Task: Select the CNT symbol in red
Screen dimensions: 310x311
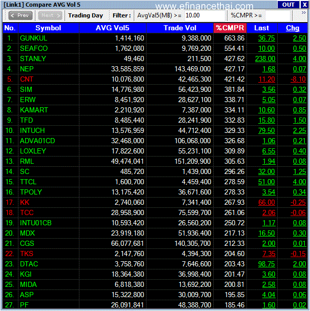Action: (x=27, y=79)
